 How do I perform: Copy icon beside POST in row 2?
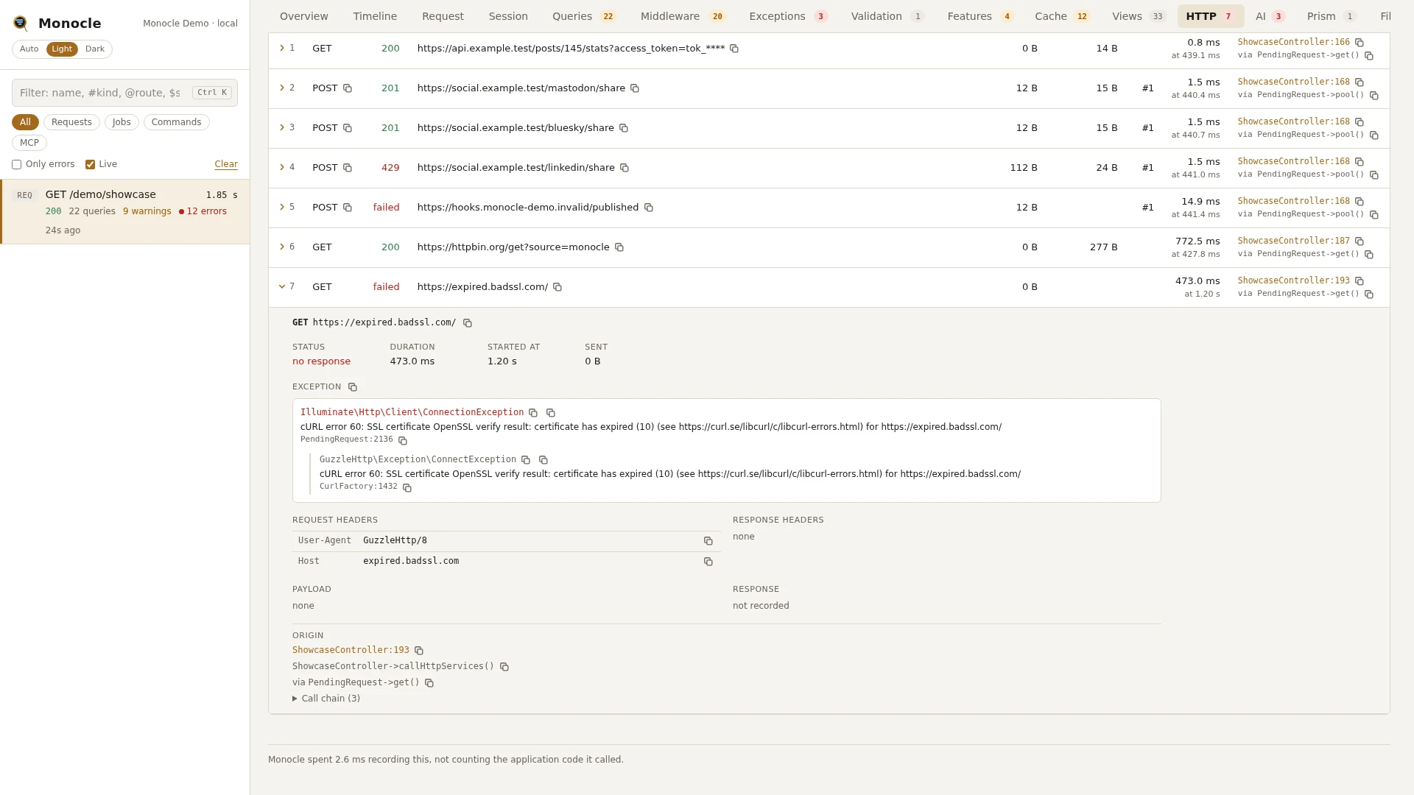[348, 88]
